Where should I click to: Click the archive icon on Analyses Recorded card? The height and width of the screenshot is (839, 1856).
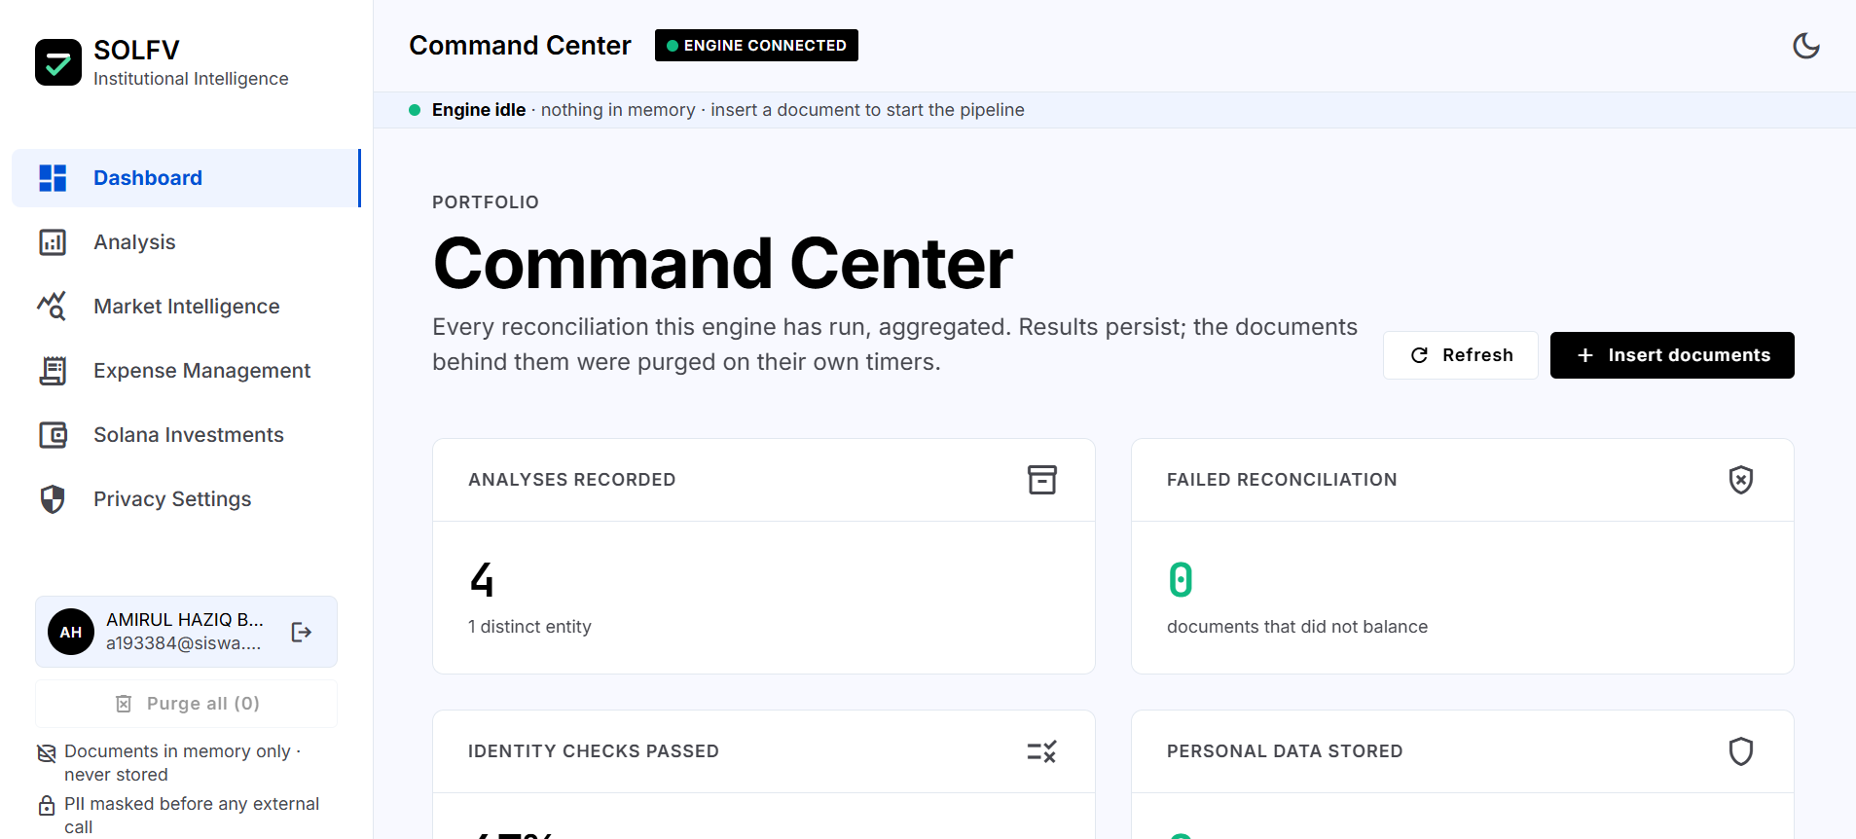(1042, 480)
